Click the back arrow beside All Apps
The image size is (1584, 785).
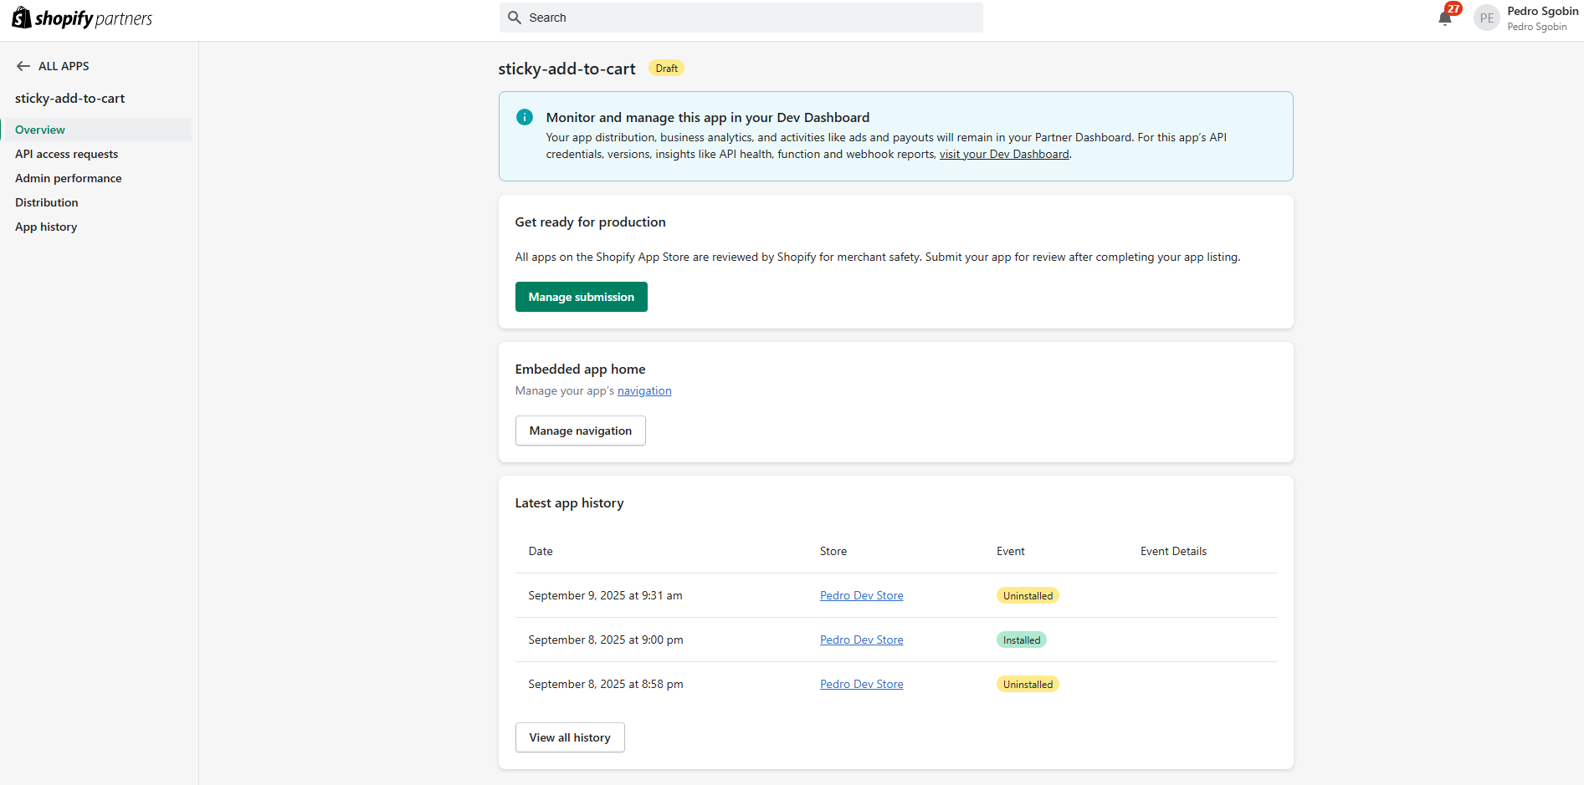pyautogui.click(x=23, y=66)
